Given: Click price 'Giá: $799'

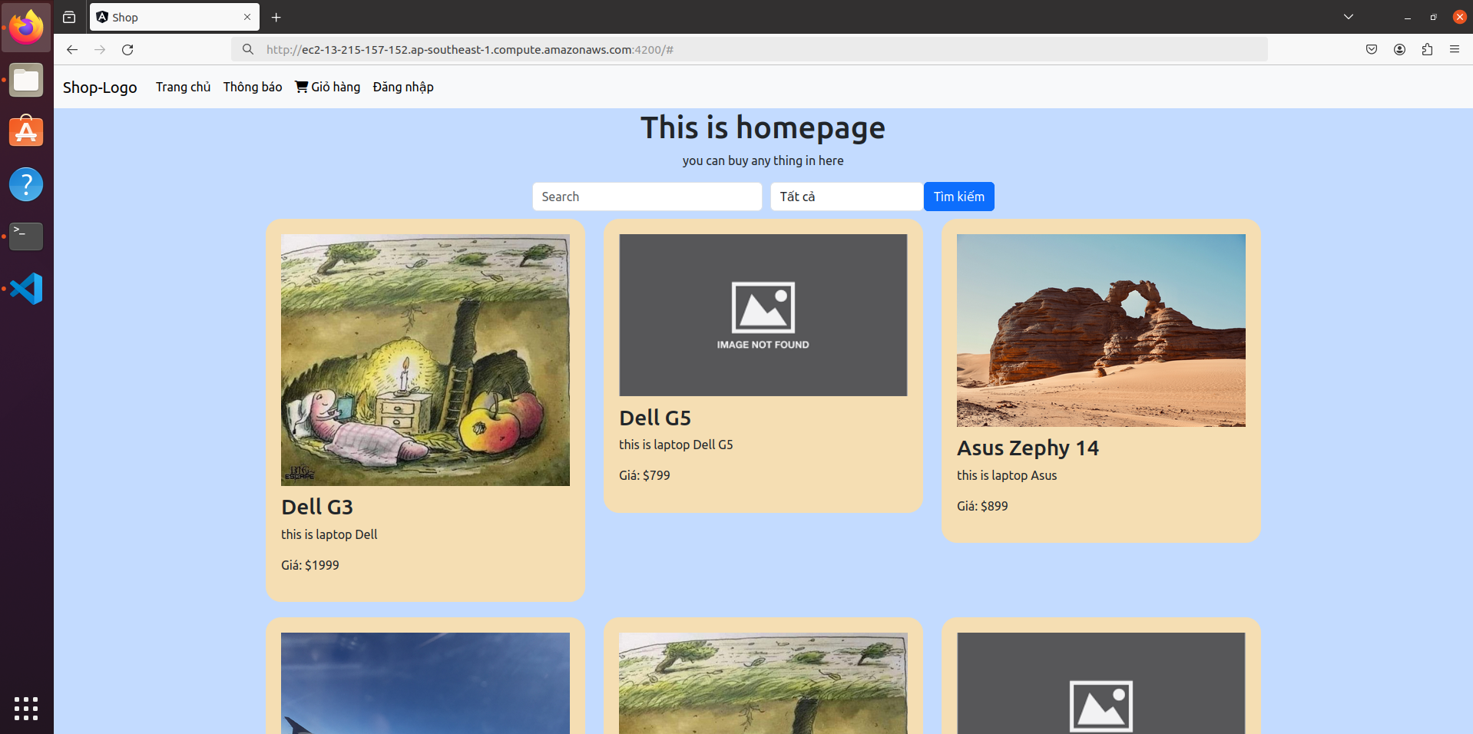Looking at the screenshot, I should [644, 475].
